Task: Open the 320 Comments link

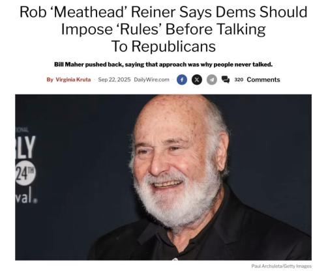Action: click(257, 79)
